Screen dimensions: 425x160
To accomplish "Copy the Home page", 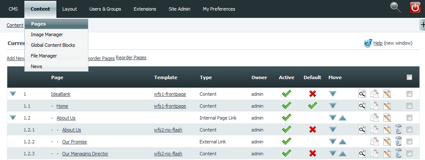I will click(375, 106).
